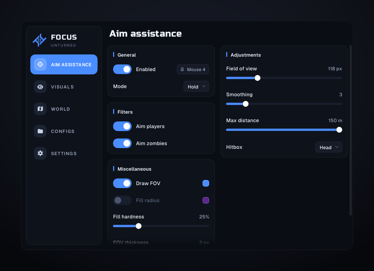Image resolution: width=374 pixels, height=271 pixels.
Task: Click the Mouse 4 keybind button
Action: tap(193, 69)
